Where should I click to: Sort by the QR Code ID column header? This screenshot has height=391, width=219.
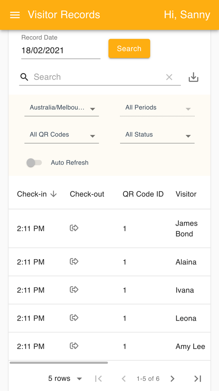point(143,194)
